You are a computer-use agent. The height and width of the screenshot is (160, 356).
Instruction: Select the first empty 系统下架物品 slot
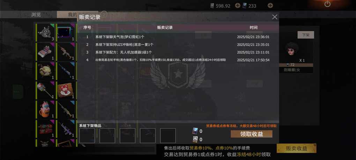(87, 136)
